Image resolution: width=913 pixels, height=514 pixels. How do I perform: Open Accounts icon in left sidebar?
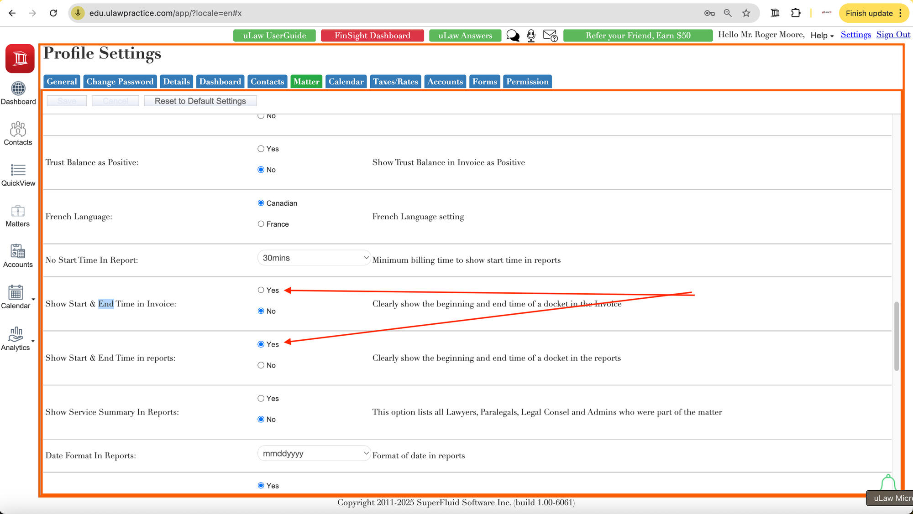tap(18, 252)
